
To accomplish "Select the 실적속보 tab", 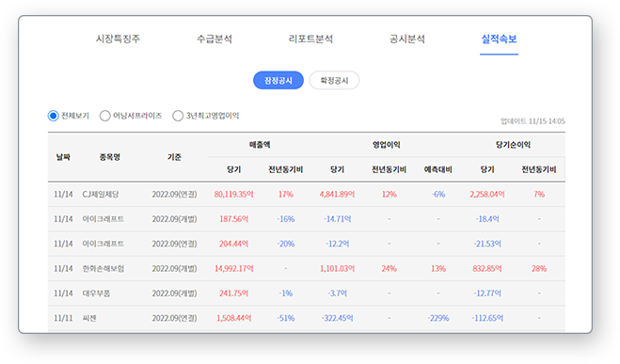I will [499, 39].
